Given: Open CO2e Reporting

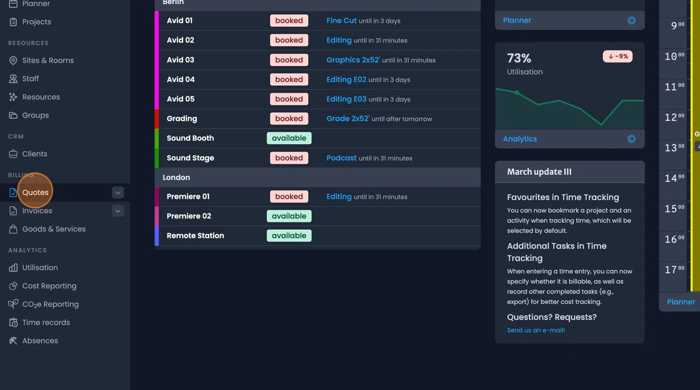Looking at the screenshot, I should 50,304.
